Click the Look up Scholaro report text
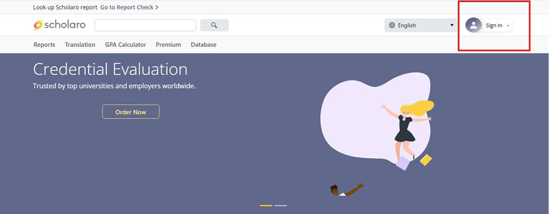Screen dimensions: 549x214 [x=65, y=7]
